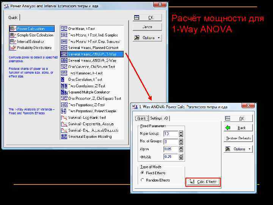Decrease Alpha value with down arrow
Viewport: 273px width, 205px height.
coord(181,151)
